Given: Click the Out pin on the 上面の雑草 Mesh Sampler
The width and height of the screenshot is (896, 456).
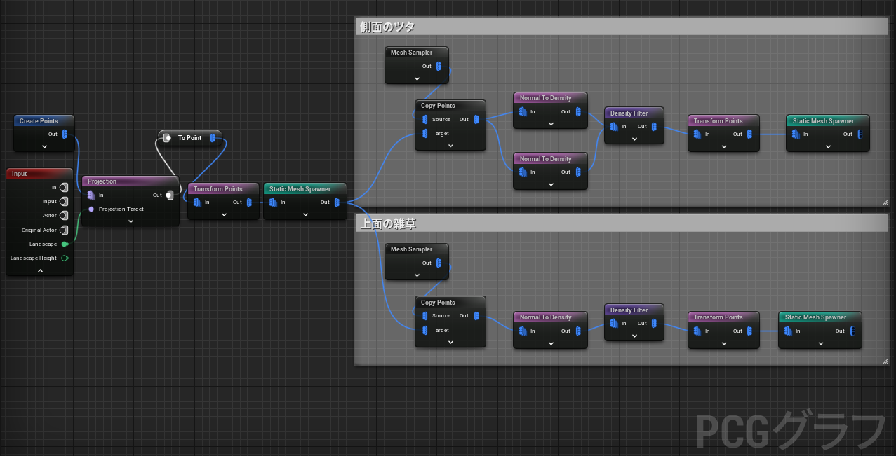Looking at the screenshot, I should pos(438,263).
